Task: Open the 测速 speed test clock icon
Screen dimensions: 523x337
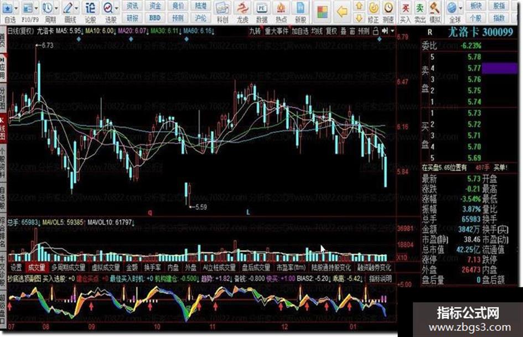Action: [389, 8]
